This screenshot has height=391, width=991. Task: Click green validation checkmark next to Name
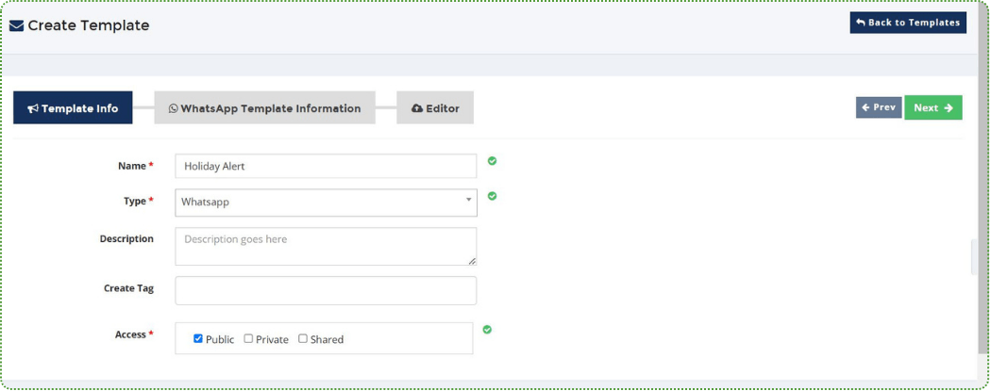pos(492,161)
